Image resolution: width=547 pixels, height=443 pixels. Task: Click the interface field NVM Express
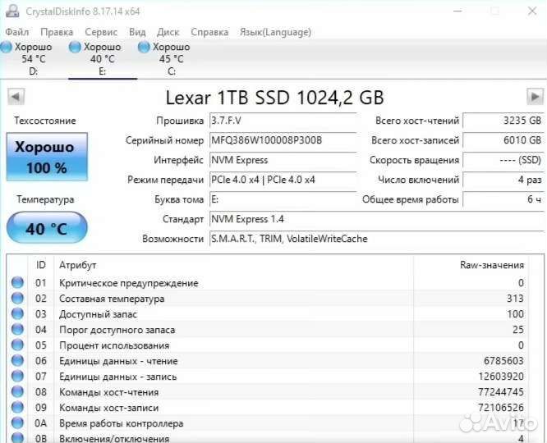point(283,160)
